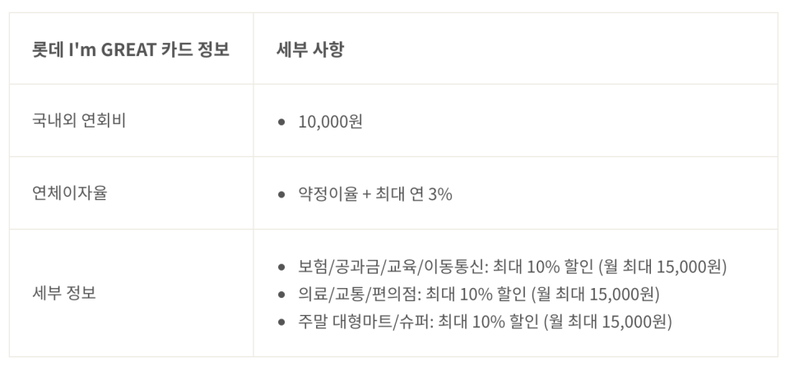Select the 연체이자율 row label
Image resolution: width=795 pixels, height=376 pixels.
point(69,193)
